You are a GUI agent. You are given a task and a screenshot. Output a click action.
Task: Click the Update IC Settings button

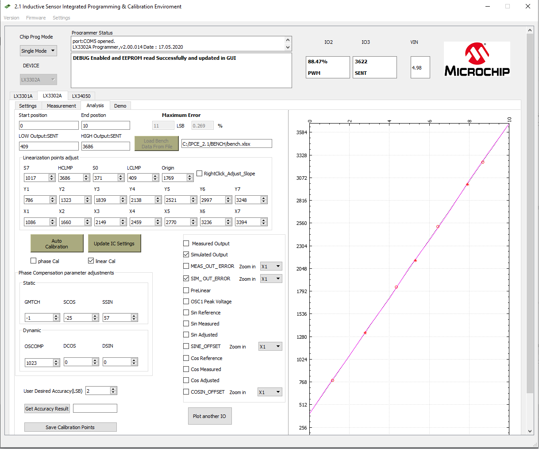[x=114, y=244]
